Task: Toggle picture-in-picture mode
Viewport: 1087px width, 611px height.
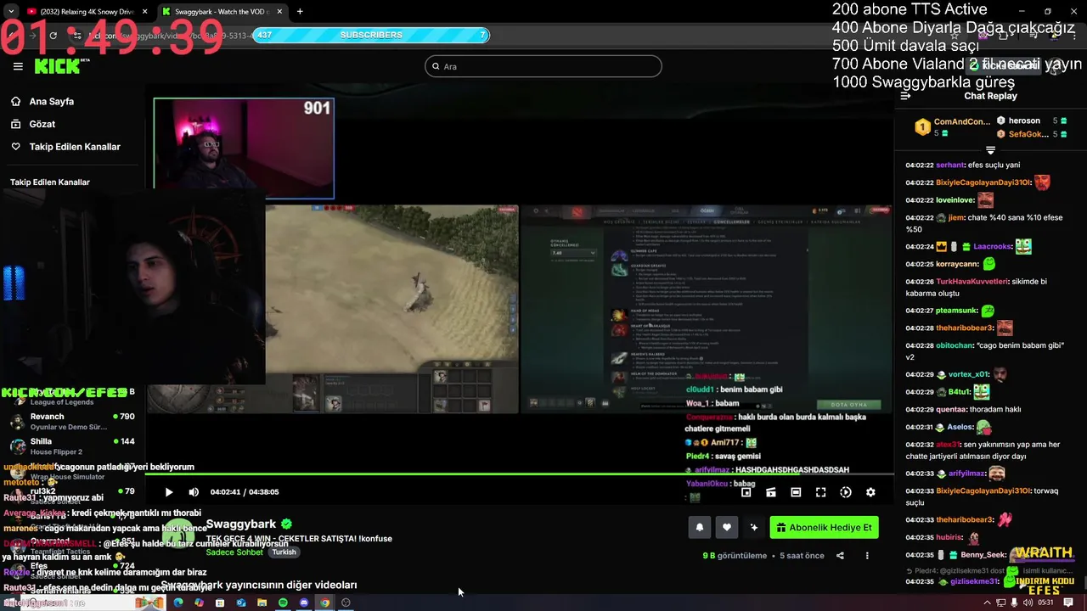Action: (x=746, y=492)
